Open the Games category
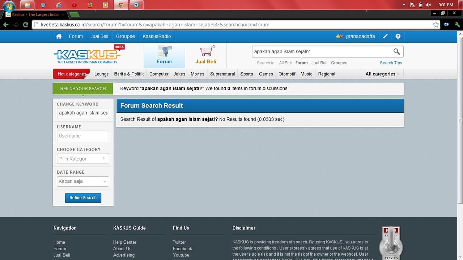 266,74
